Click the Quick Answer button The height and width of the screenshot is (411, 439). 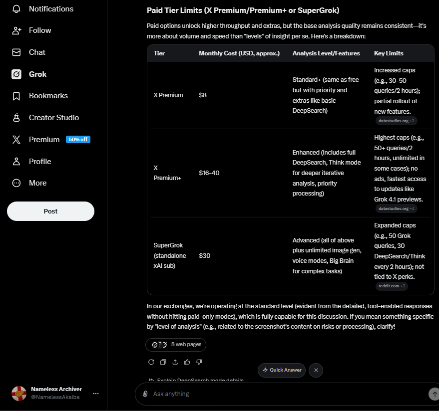(281, 370)
